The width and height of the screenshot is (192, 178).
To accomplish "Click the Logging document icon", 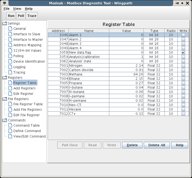I will [x=10, y=67].
